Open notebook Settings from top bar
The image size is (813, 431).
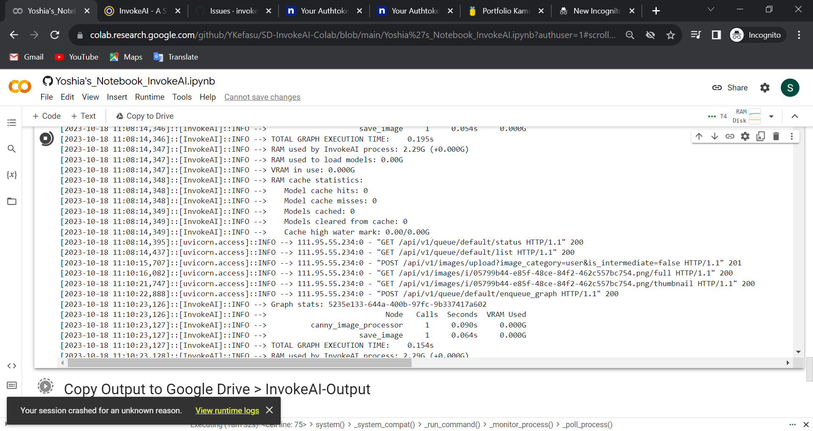(x=765, y=87)
